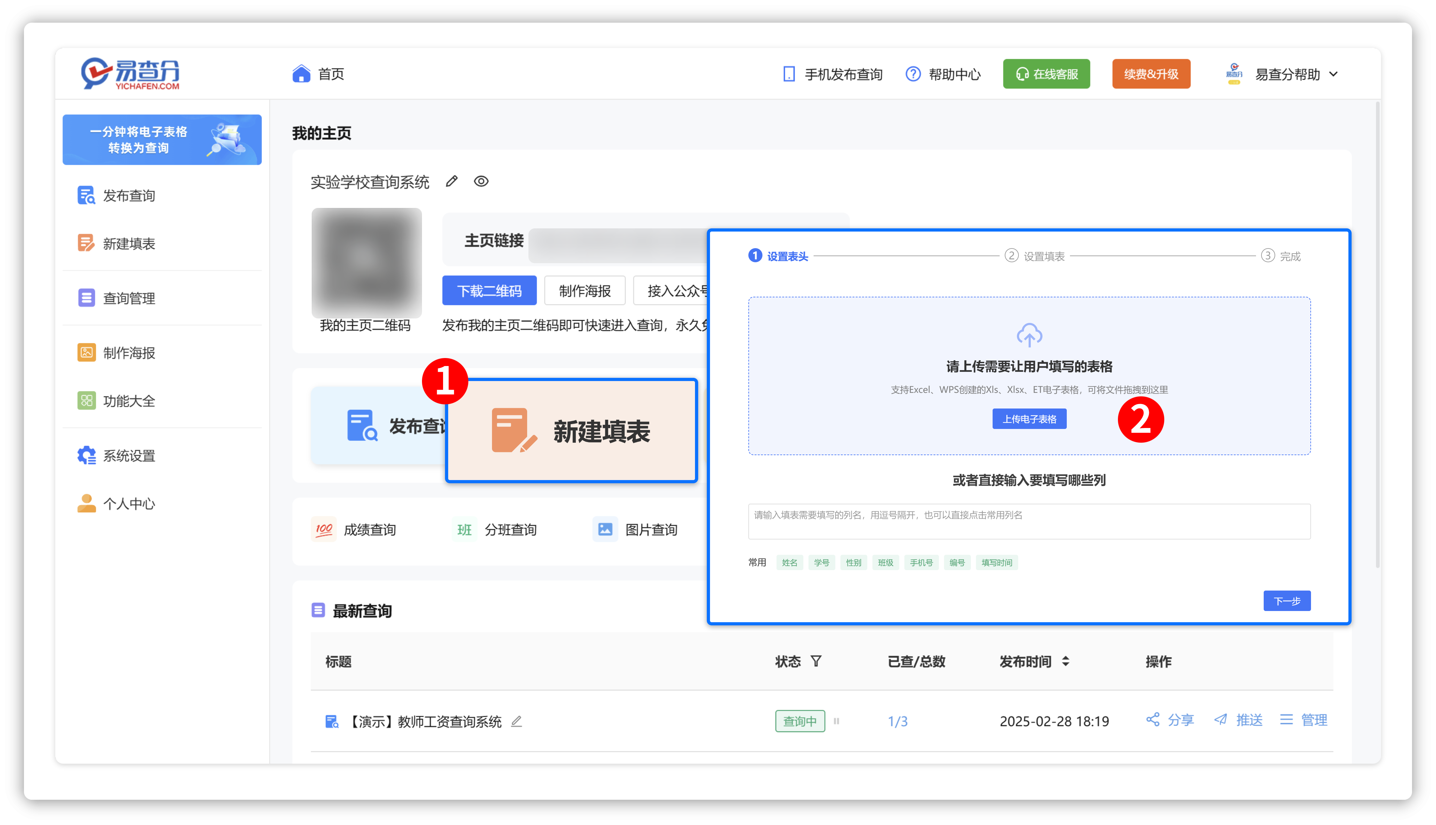
Task: Open 分班查询 shortcut
Action: pos(495,530)
